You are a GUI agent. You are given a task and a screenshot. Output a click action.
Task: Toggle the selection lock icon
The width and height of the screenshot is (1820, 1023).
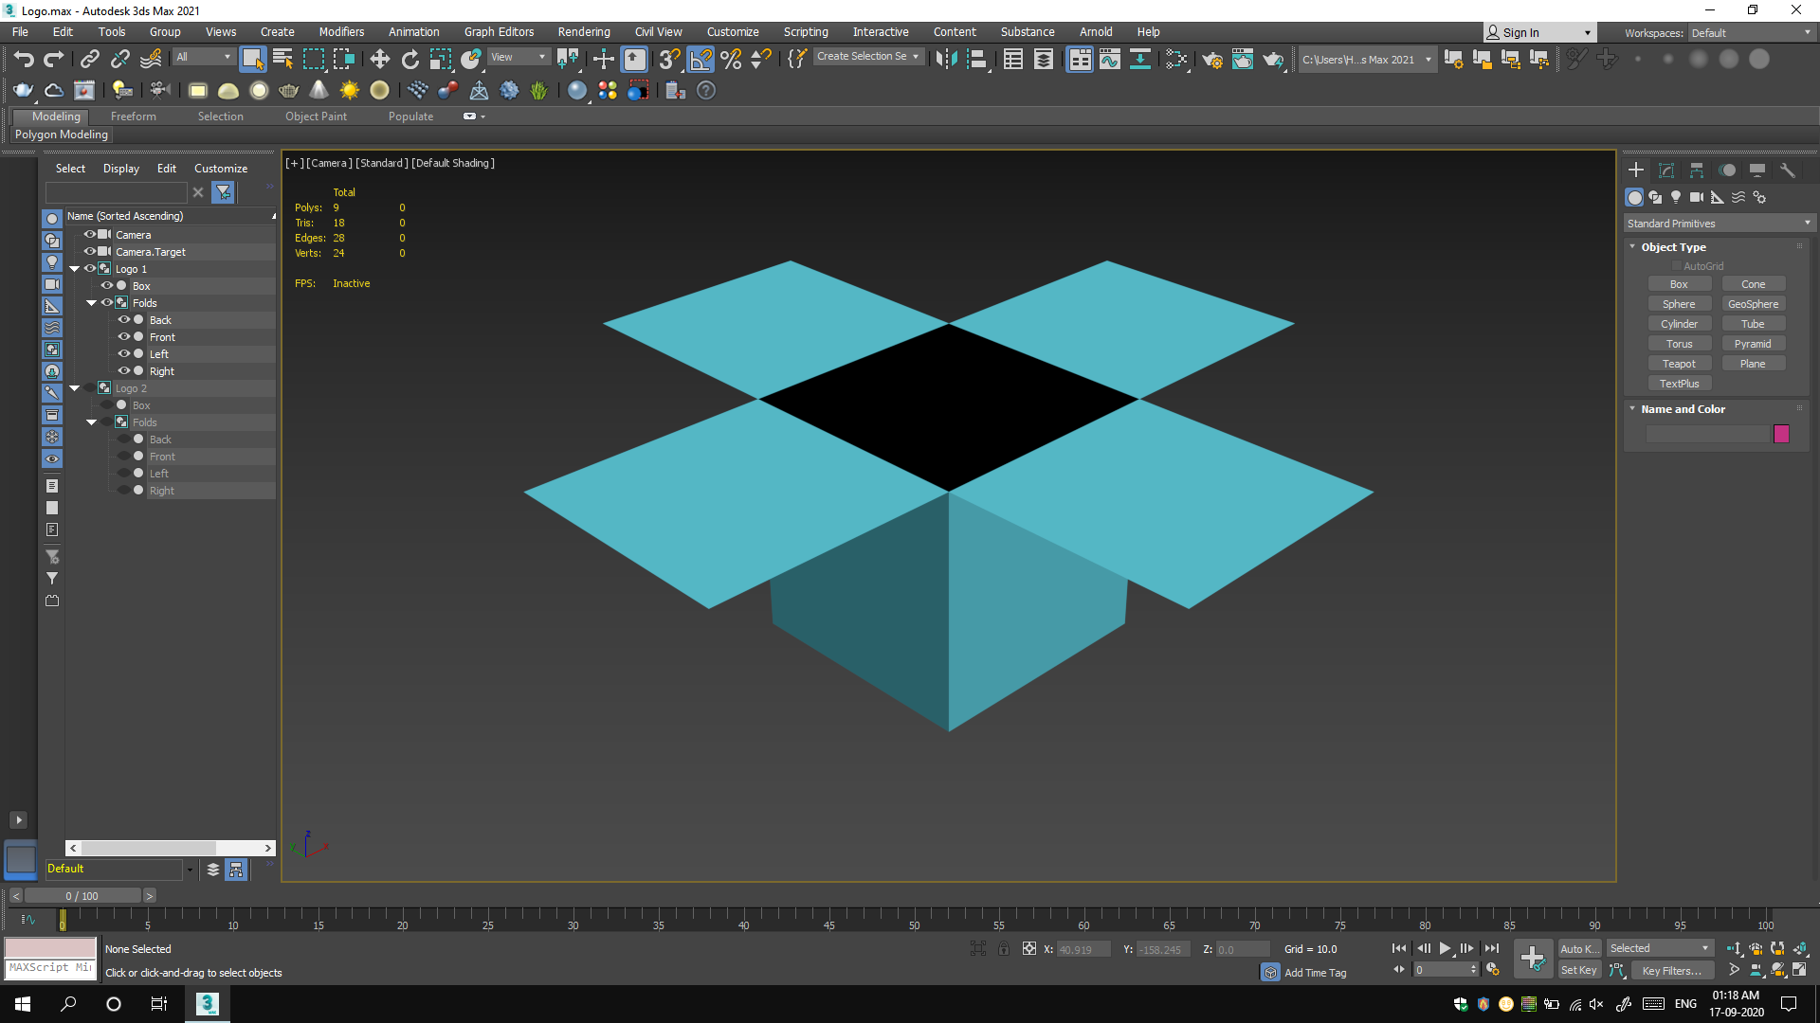click(1004, 949)
